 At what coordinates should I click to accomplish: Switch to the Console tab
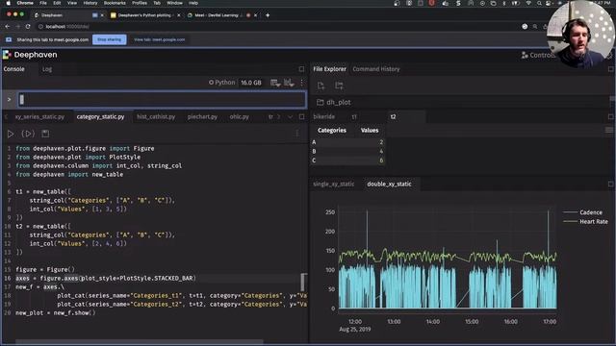coord(14,69)
